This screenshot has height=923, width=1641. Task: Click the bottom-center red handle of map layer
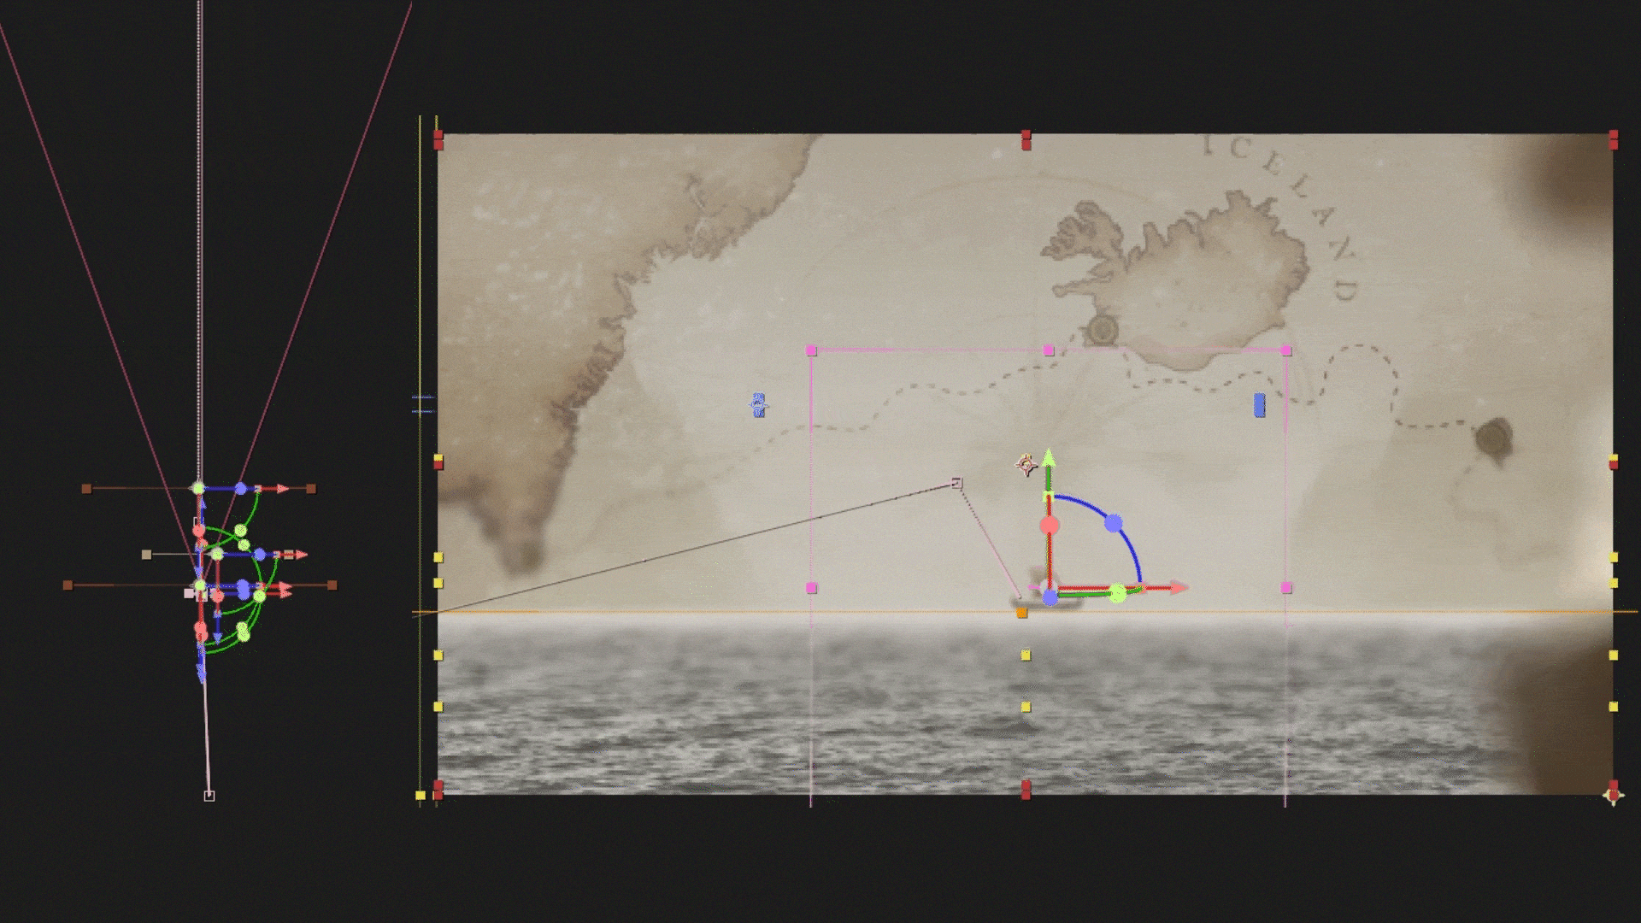pyautogui.click(x=1026, y=789)
